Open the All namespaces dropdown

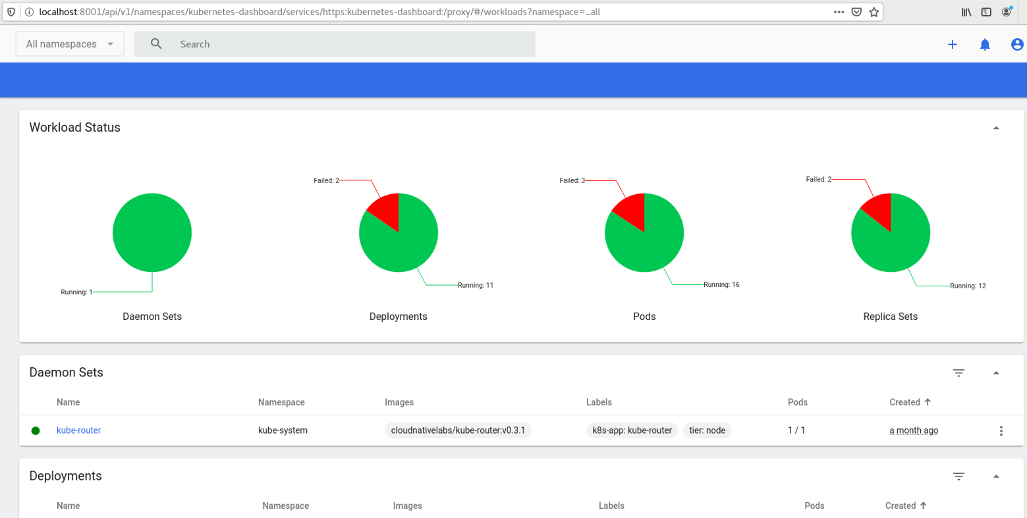(69, 43)
